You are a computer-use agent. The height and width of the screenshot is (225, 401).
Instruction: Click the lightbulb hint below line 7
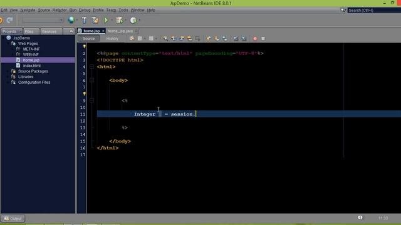coord(84,94)
